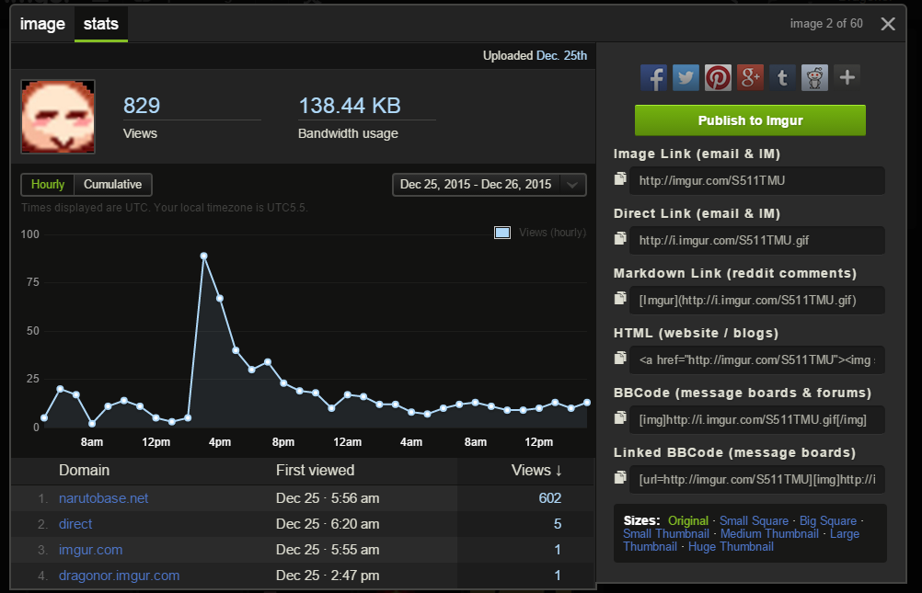Click the uploaded image thumbnail
This screenshot has height=593, width=922.
tap(58, 117)
